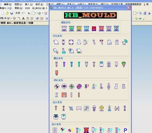Screen dimensions: 152x133
Task: Click the blue letter P icon
Action: click(x=125, y=130)
